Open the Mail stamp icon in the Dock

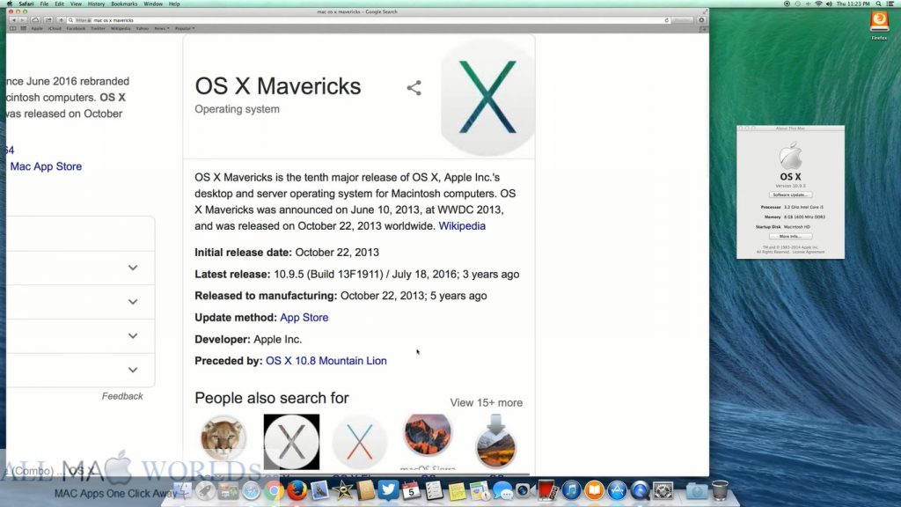pyautogui.click(x=319, y=490)
